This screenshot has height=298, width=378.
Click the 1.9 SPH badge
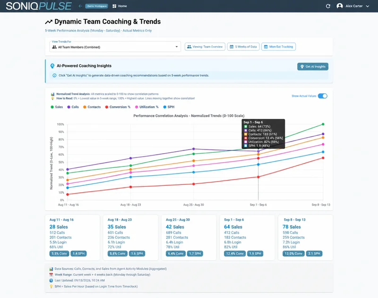pyautogui.click(x=255, y=254)
